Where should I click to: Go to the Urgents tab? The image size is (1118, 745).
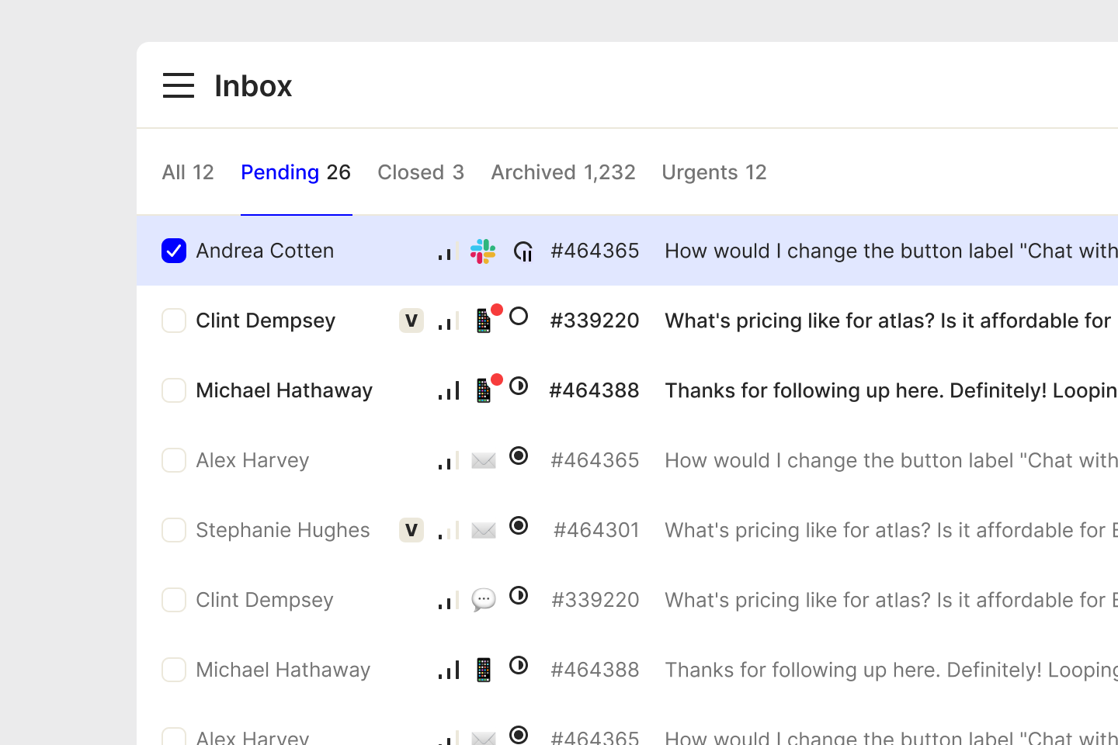coord(714,172)
